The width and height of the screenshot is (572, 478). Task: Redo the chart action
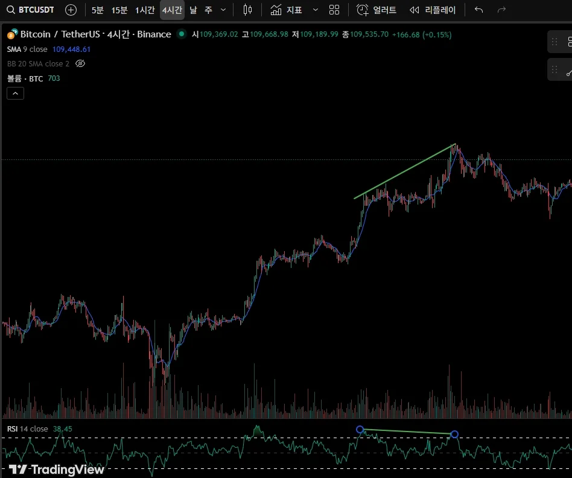tap(501, 10)
